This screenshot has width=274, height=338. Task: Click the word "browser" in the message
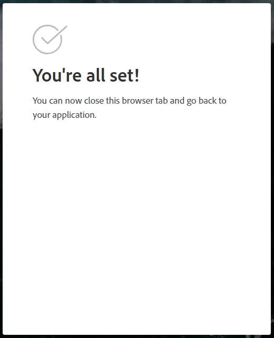click(x=138, y=101)
